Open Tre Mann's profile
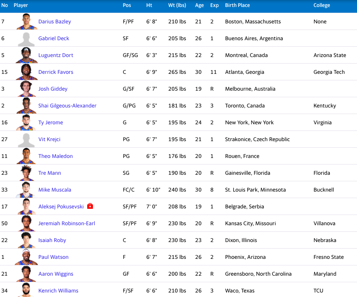The width and height of the screenshot is (357, 297). pos(50,173)
